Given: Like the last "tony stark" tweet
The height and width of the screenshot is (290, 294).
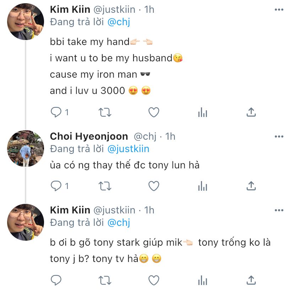Looking at the screenshot, I should [x=153, y=280].
